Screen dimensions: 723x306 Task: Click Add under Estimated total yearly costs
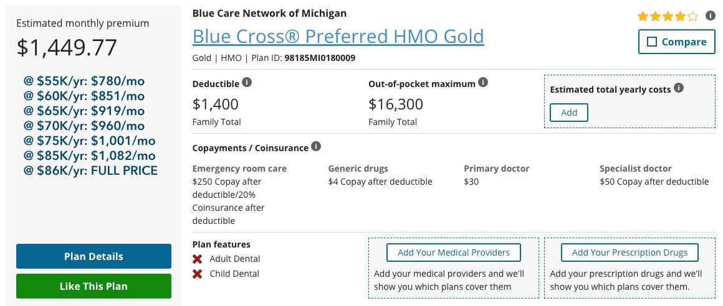click(x=569, y=113)
